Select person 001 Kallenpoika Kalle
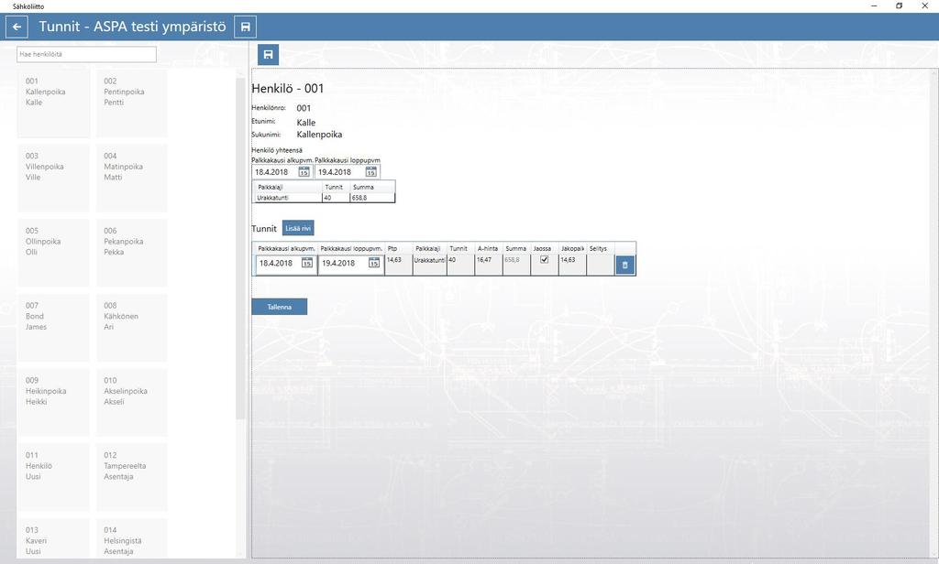939x564 pixels. [x=53, y=103]
